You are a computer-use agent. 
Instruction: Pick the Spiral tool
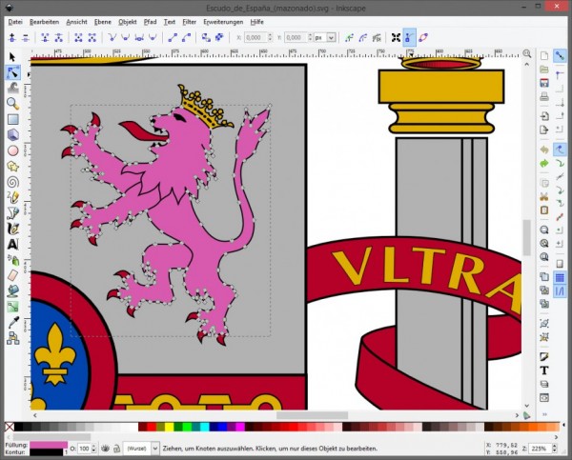[13, 181]
